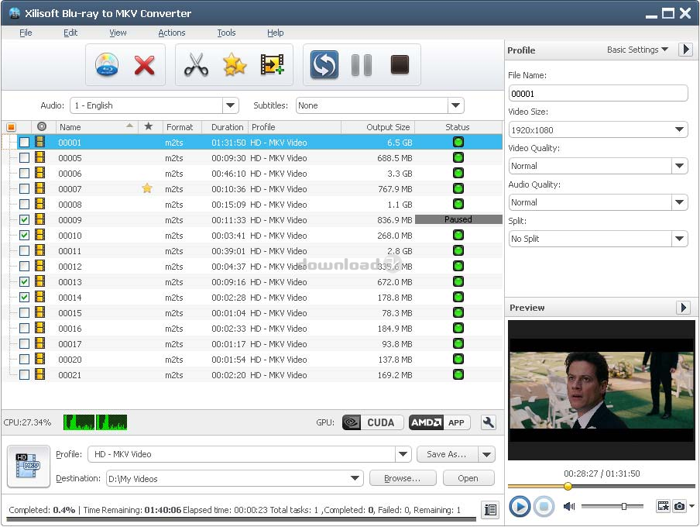Click the Browse... button

click(x=403, y=478)
